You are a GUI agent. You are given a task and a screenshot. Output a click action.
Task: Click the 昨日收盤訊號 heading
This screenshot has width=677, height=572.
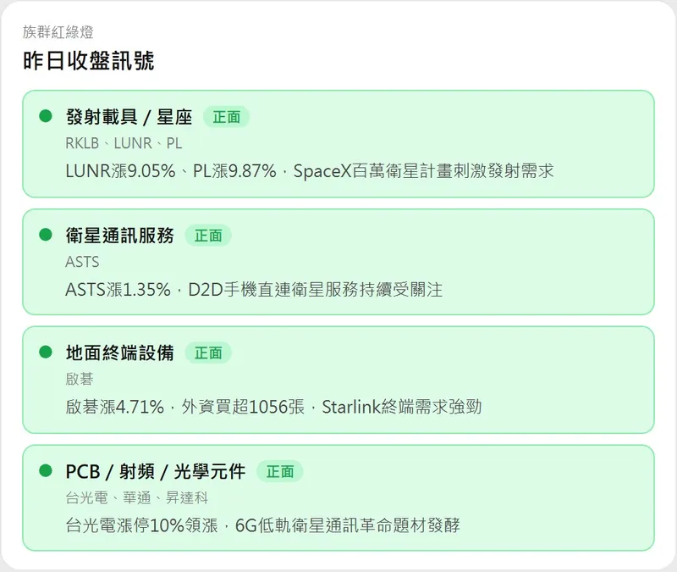pos(89,61)
